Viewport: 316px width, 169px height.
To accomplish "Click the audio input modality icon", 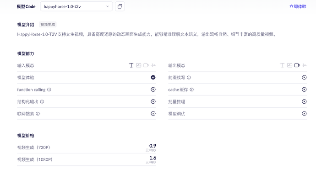I will click(x=153, y=65).
